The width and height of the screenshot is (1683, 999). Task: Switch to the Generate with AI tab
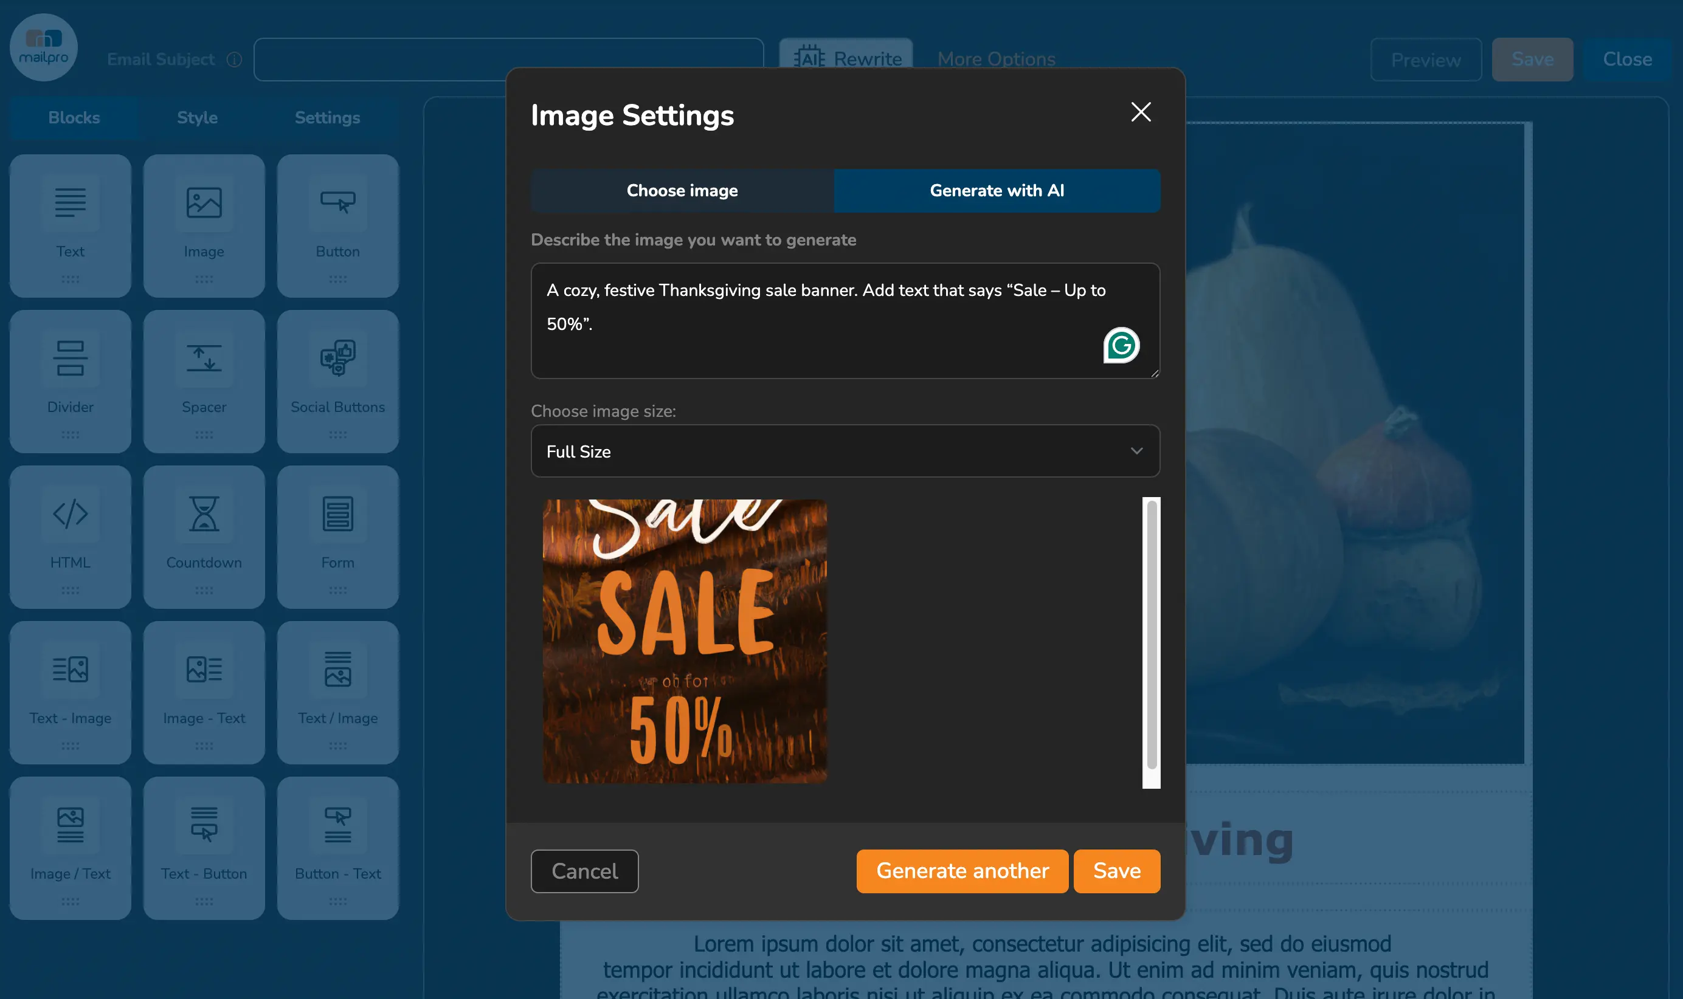(x=995, y=191)
